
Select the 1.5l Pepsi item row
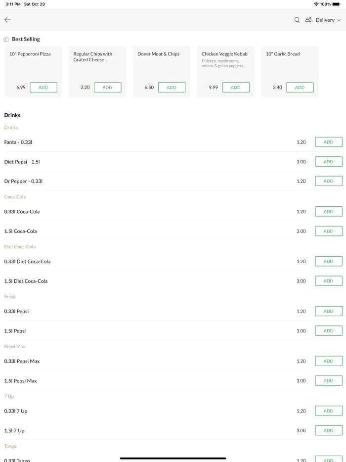[148, 331]
